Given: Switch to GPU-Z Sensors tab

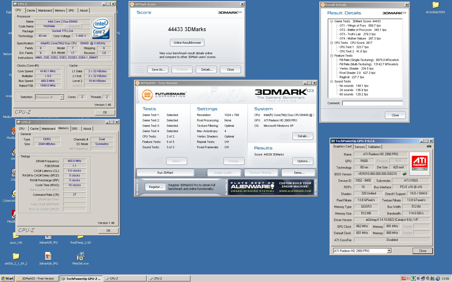Looking at the screenshot, I should pos(360,147).
